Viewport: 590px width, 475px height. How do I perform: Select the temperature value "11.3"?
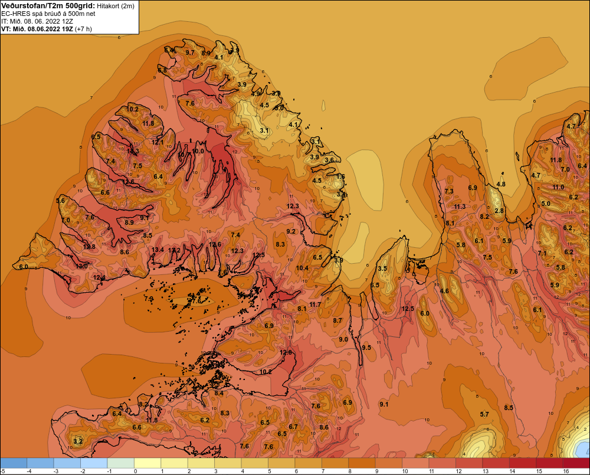[x=460, y=207]
